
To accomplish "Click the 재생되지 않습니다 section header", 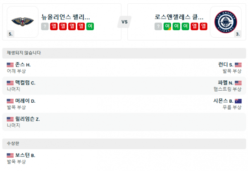I will tap(24, 53).
